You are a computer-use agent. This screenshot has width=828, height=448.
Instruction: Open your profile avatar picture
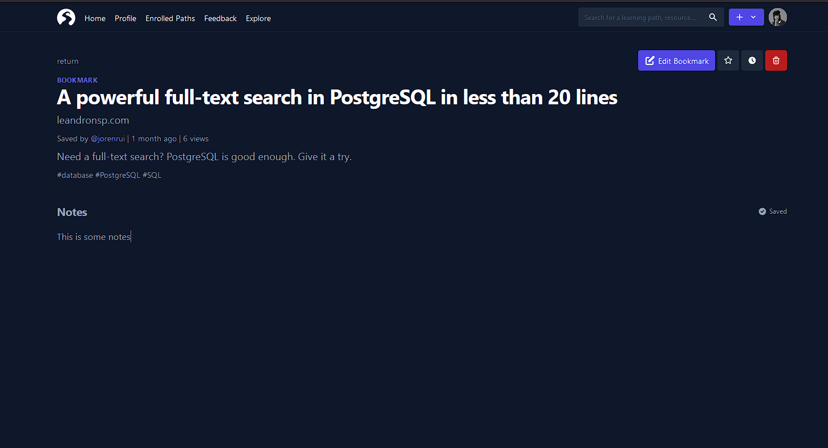tap(778, 17)
